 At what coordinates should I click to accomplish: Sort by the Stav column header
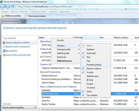point(106,37)
